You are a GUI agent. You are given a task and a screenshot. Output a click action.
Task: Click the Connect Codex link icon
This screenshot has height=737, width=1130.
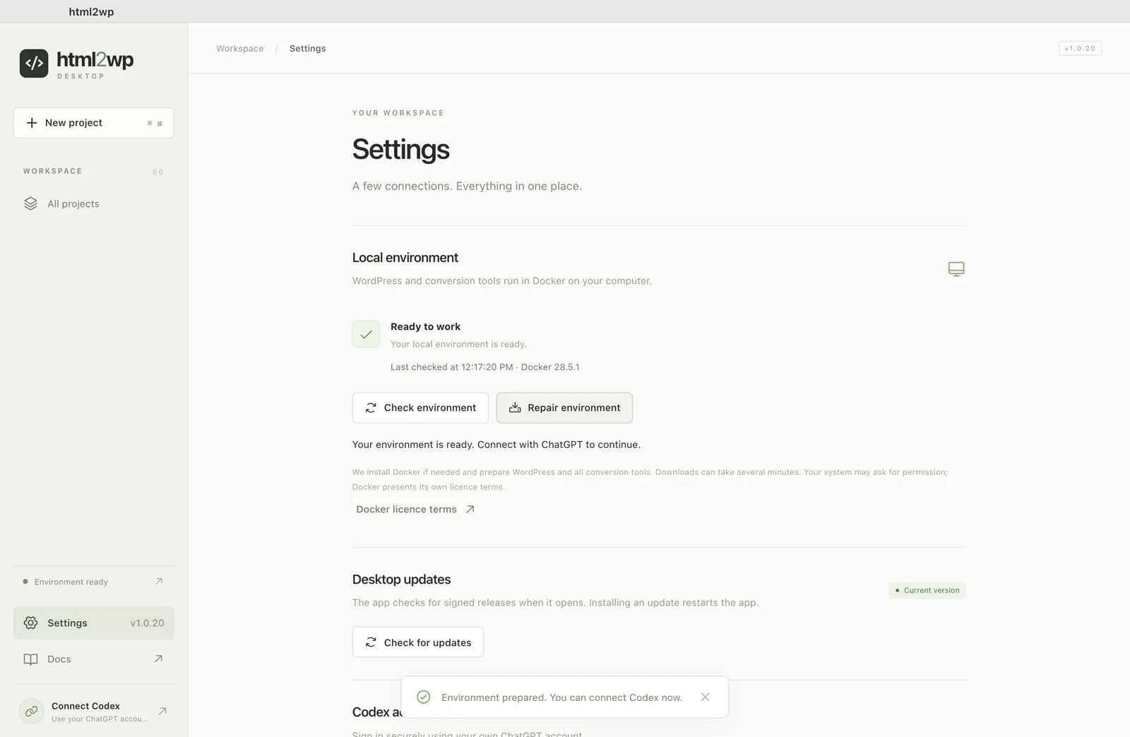pyautogui.click(x=31, y=711)
